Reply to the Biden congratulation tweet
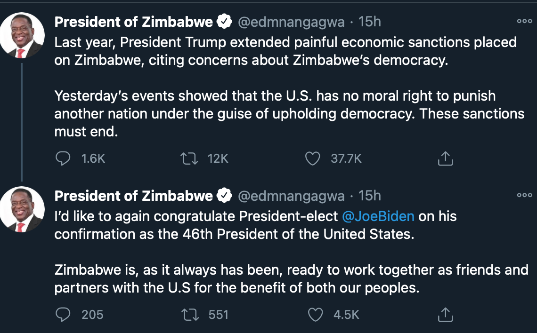 point(63,315)
